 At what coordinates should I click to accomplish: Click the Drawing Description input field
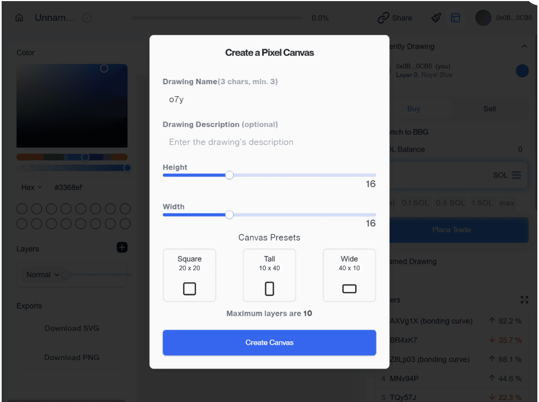269,142
